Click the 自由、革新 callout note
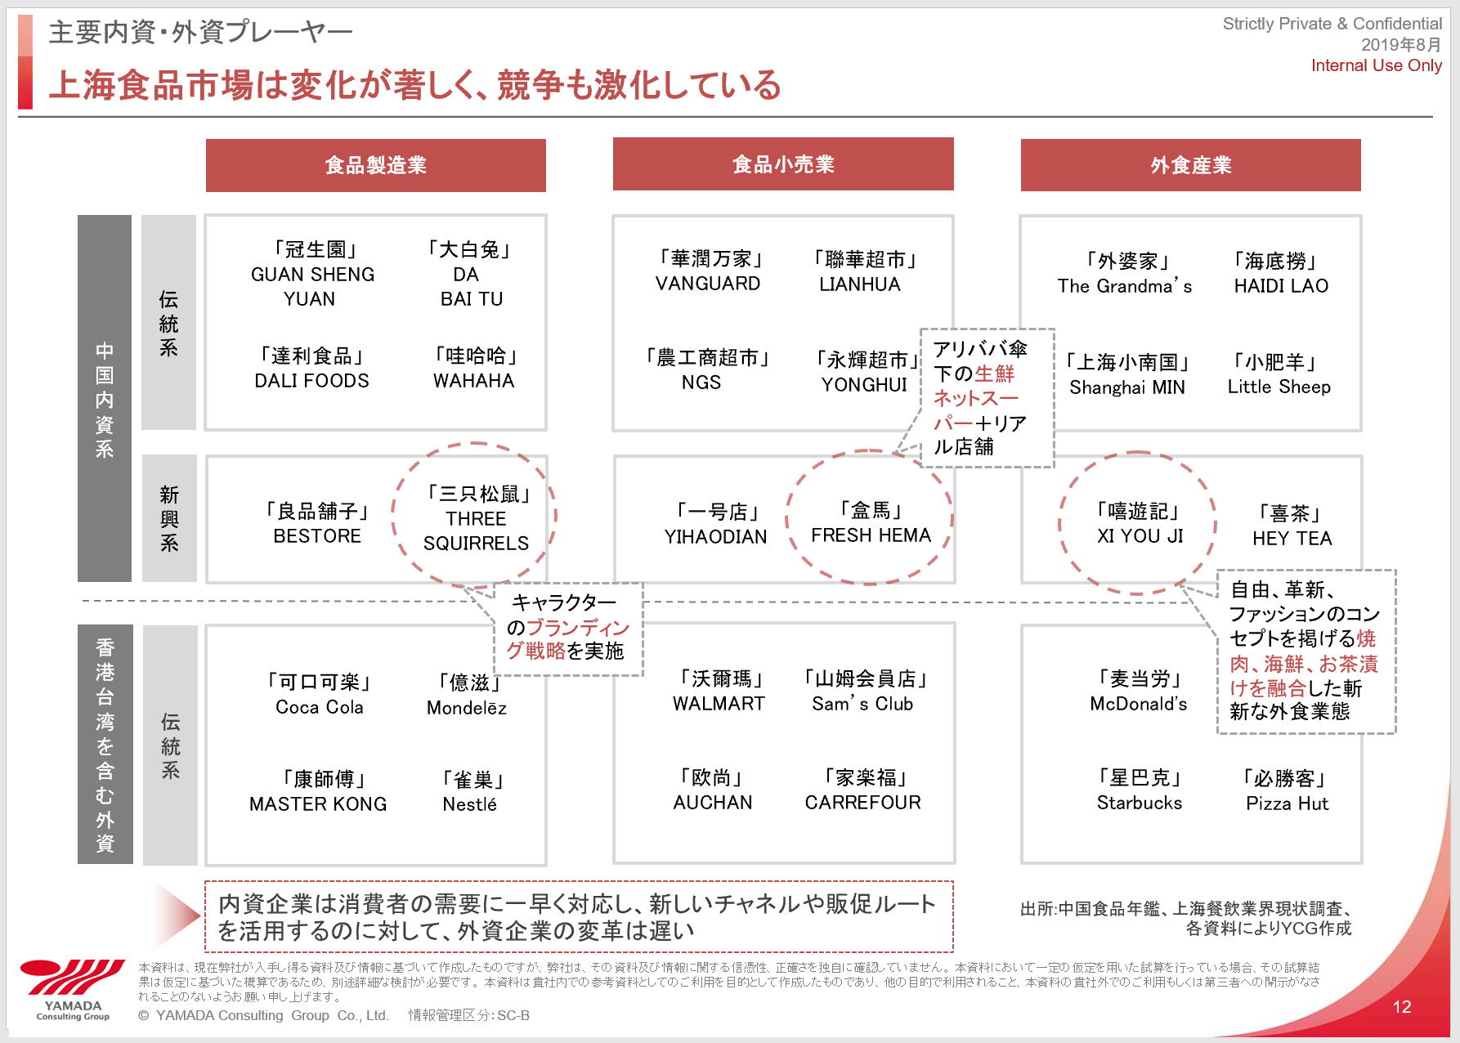The image size is (1460, 1043). pos(1306,651)
